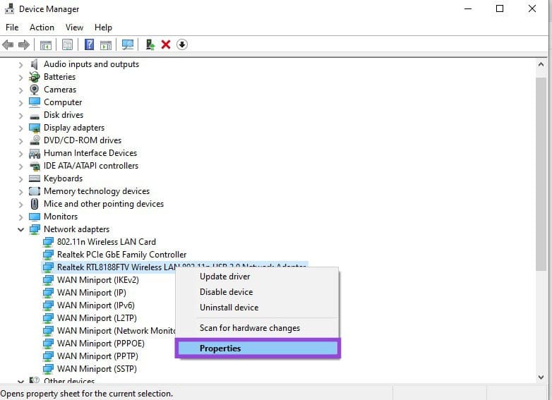
Task: Select 802.11n Wireless LAN Card
Action: click(x=107, y=242)
